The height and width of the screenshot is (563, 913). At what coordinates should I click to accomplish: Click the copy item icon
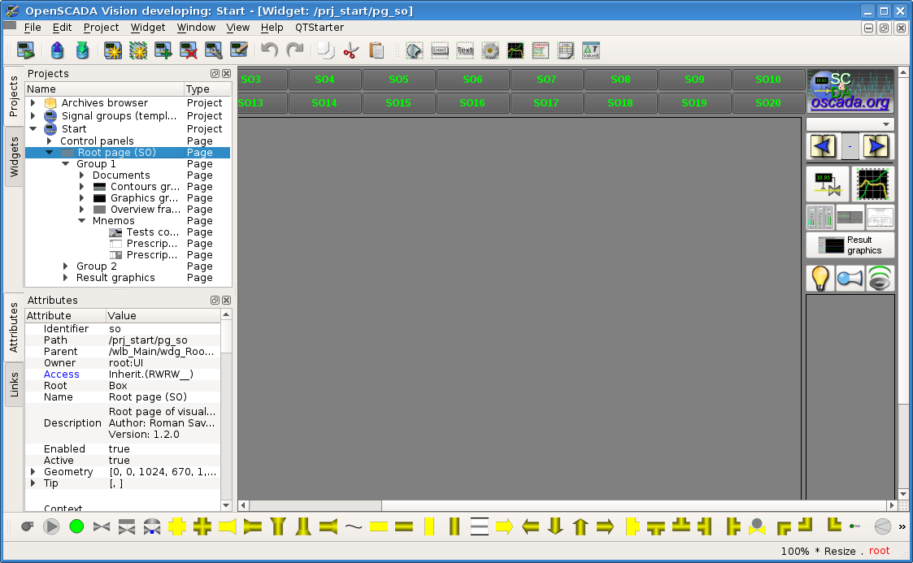pos(325,50)
